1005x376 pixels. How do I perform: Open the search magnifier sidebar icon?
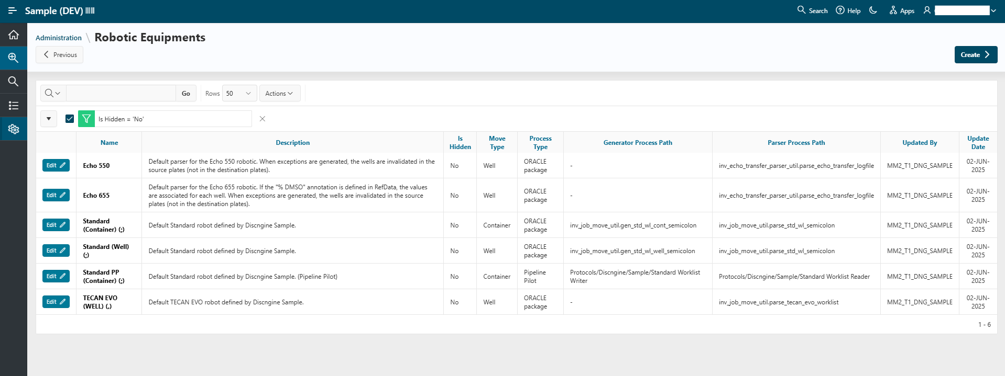coord(14,82)
